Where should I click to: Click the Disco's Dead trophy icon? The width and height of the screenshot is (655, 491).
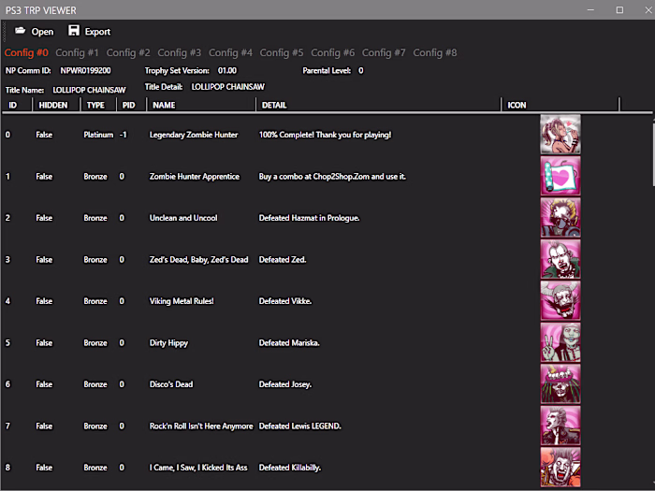point(560,384)
